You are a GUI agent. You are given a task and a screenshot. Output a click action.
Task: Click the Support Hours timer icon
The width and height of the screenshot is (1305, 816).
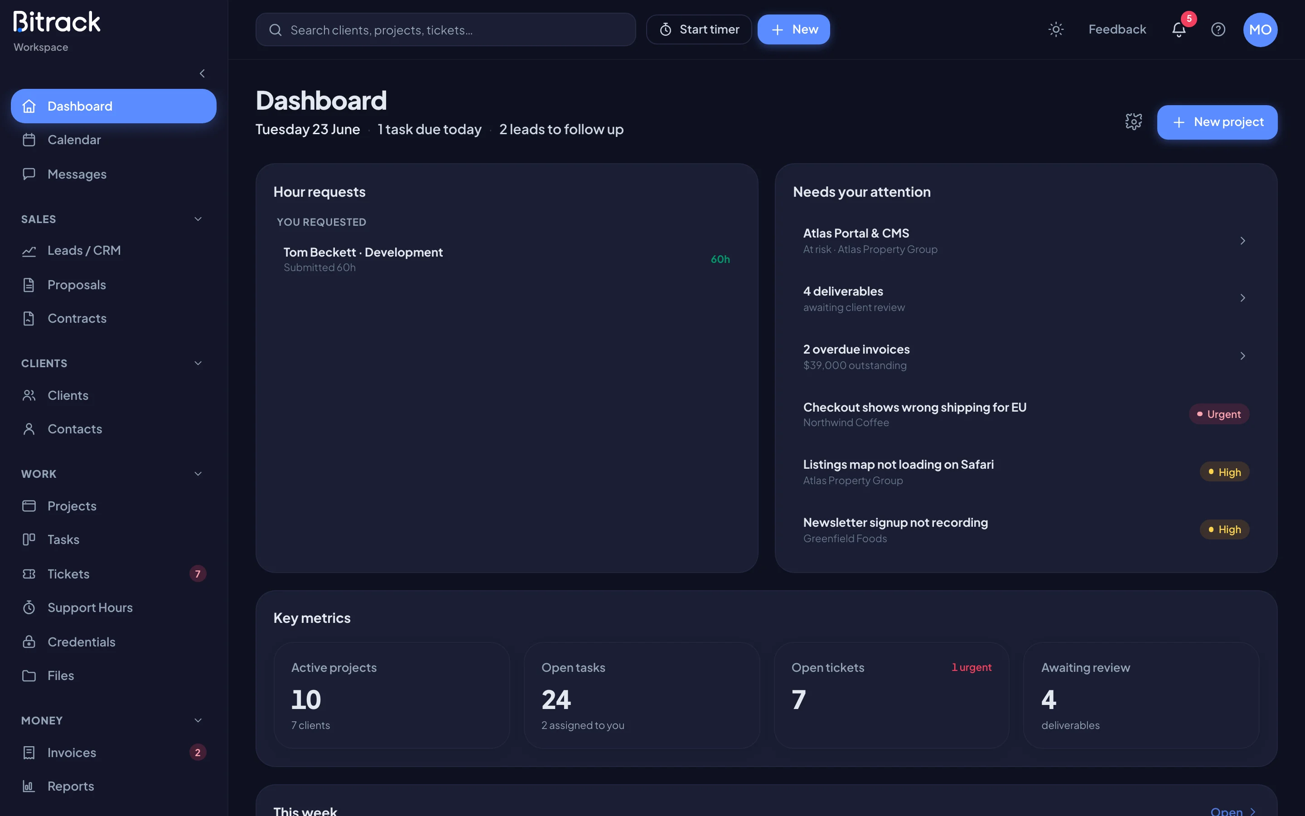(x=29, y=607)
